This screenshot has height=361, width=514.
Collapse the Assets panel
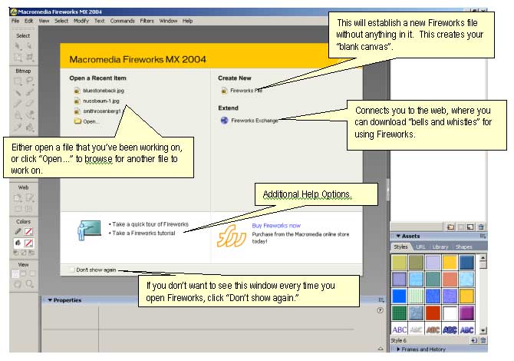398,236
